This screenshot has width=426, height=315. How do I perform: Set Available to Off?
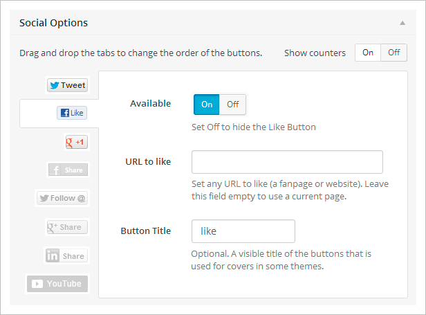[x=232, y=105]
